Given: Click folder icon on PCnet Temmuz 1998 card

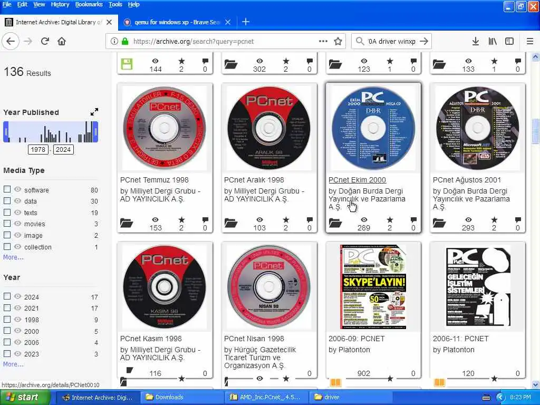Looking at the screenshot, I should 127,223.
